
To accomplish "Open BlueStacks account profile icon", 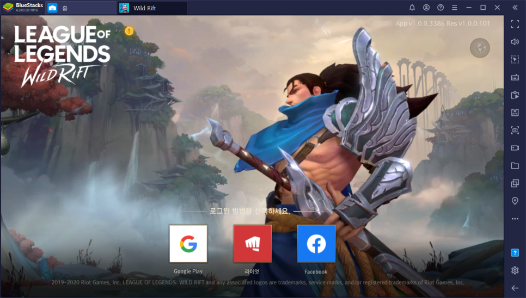I will [426, 8].
